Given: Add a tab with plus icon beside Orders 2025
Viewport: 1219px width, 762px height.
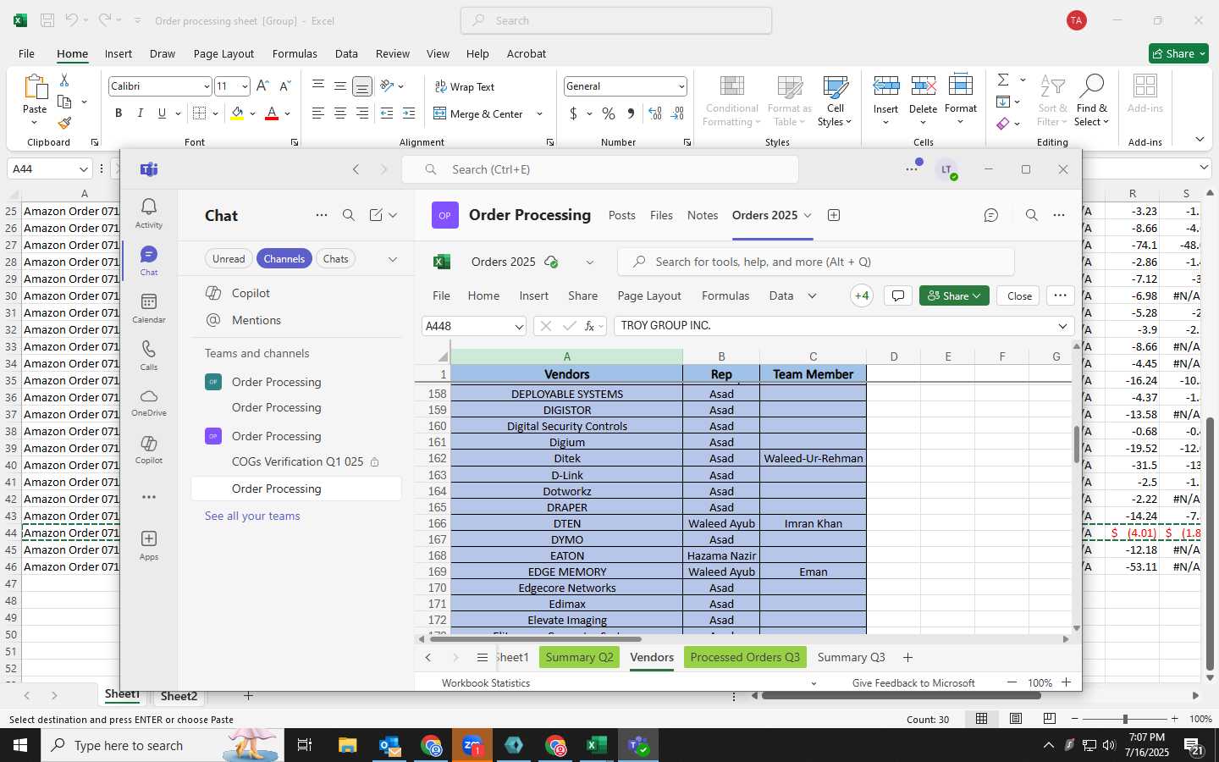Looking at the screenshot, I should coord(834,215).
